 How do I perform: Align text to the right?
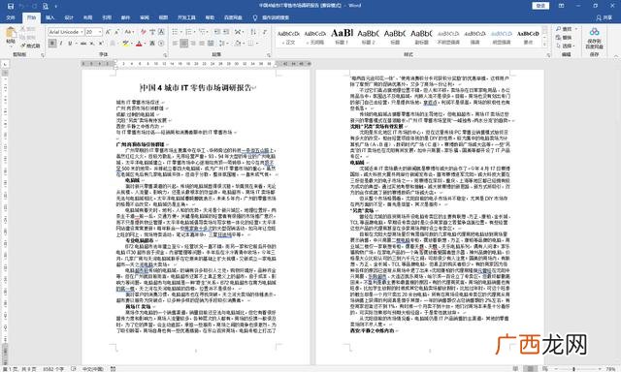[193, 43]
